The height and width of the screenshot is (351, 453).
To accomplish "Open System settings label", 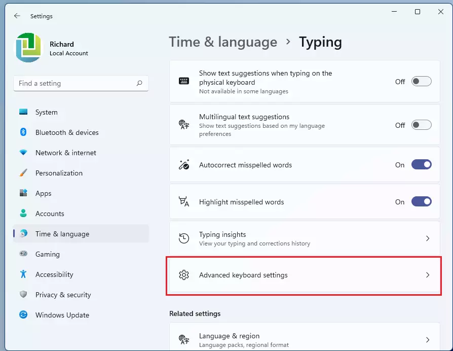I will pyautogui.click(x=47, y=112).
